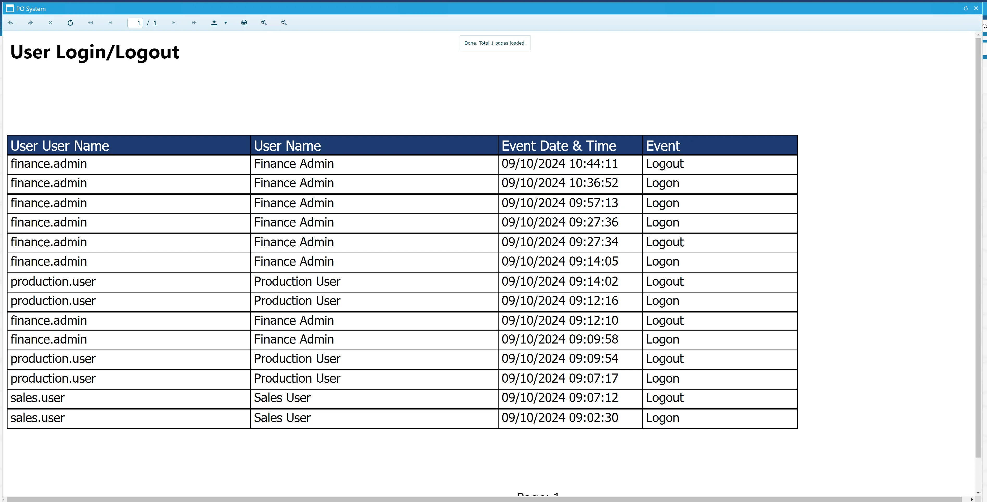Click the 'Event Date & Time' column header
987x502 pixels.
tap(570, 146)
